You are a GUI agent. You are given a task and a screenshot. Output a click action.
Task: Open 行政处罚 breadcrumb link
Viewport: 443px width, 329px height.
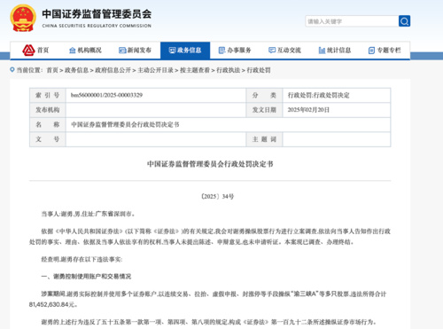(x=259, y=70)
